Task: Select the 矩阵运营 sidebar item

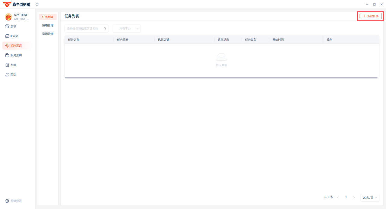Action: click(x=16, y=46)
